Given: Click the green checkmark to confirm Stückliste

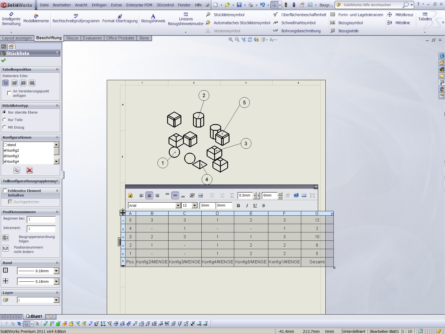Looking at the screenshot, I should pyautogui.click(x=4, y=60).
